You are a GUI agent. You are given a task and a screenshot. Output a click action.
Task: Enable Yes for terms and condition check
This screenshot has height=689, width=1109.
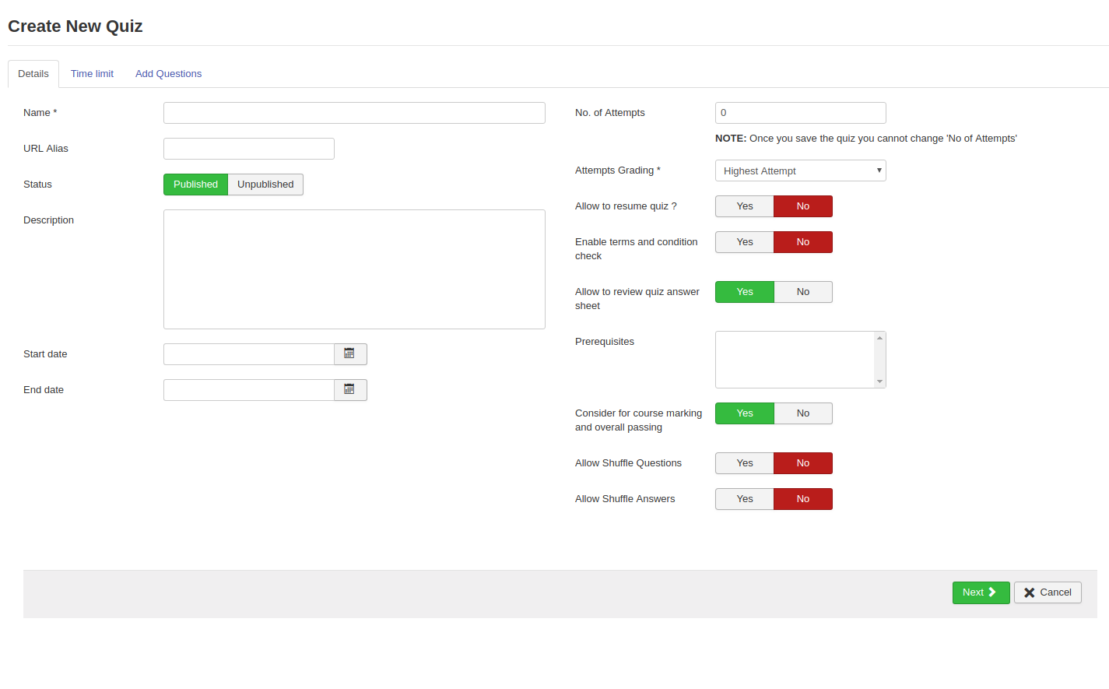744,242
